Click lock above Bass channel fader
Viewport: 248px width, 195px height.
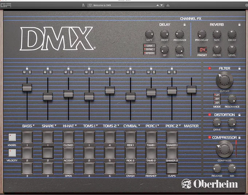27,68
